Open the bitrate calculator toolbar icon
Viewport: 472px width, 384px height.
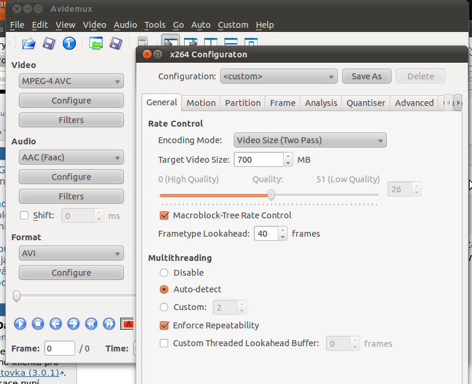(142, 41)
